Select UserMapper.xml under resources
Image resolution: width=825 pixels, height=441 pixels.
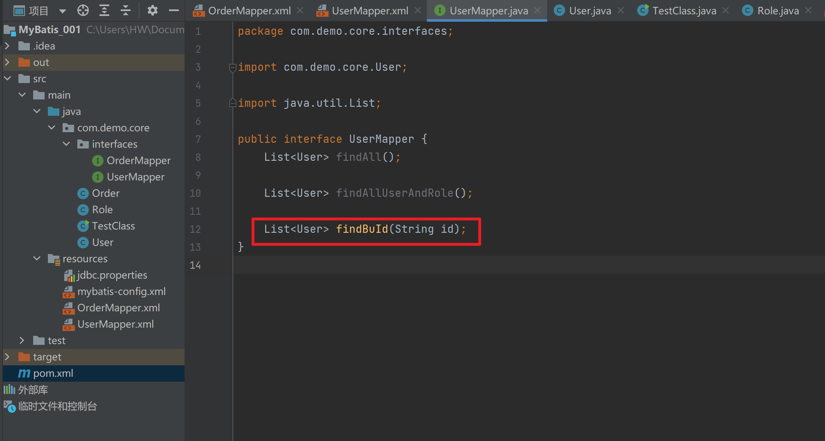[115, 324]
